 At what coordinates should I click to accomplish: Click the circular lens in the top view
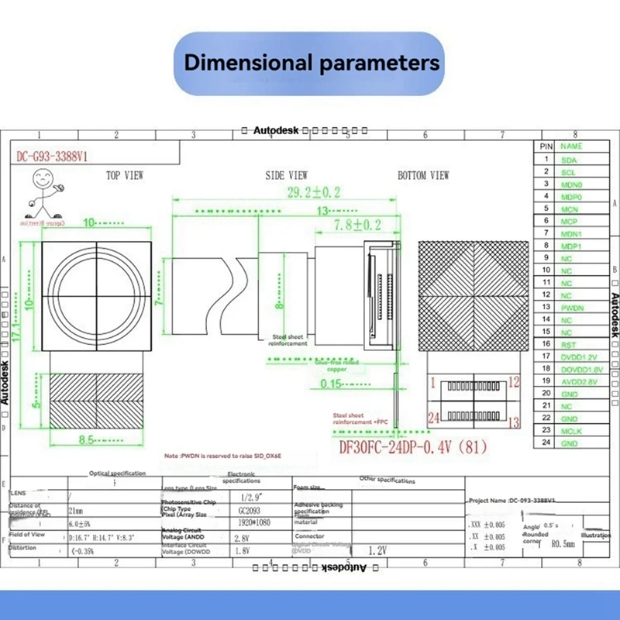tap(96, 296)
